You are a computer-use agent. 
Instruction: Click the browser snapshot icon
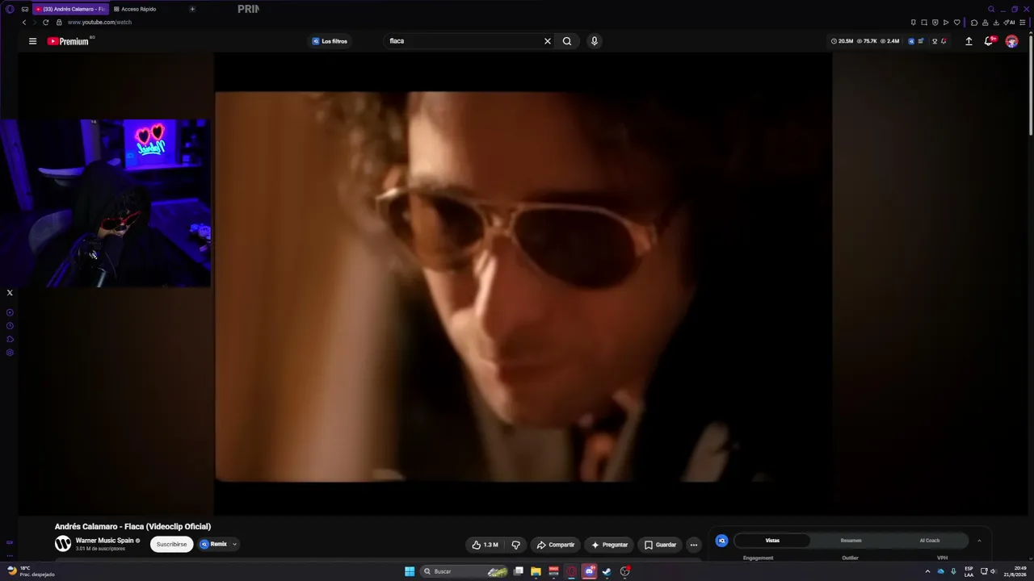coord(924,23)
